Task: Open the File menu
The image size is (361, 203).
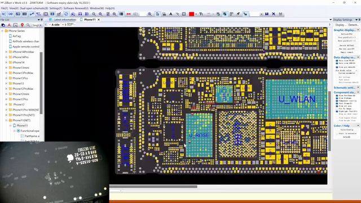Action: pos(5,8)
